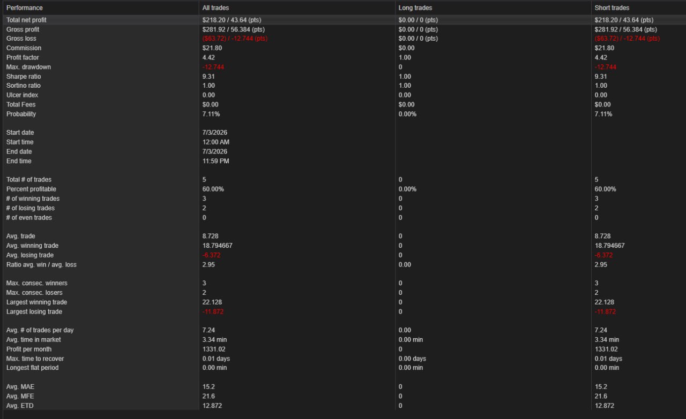This screenshot has height=419, width=686.
Task: Click the Avg. MAE row label
Action: click(20, 387)
